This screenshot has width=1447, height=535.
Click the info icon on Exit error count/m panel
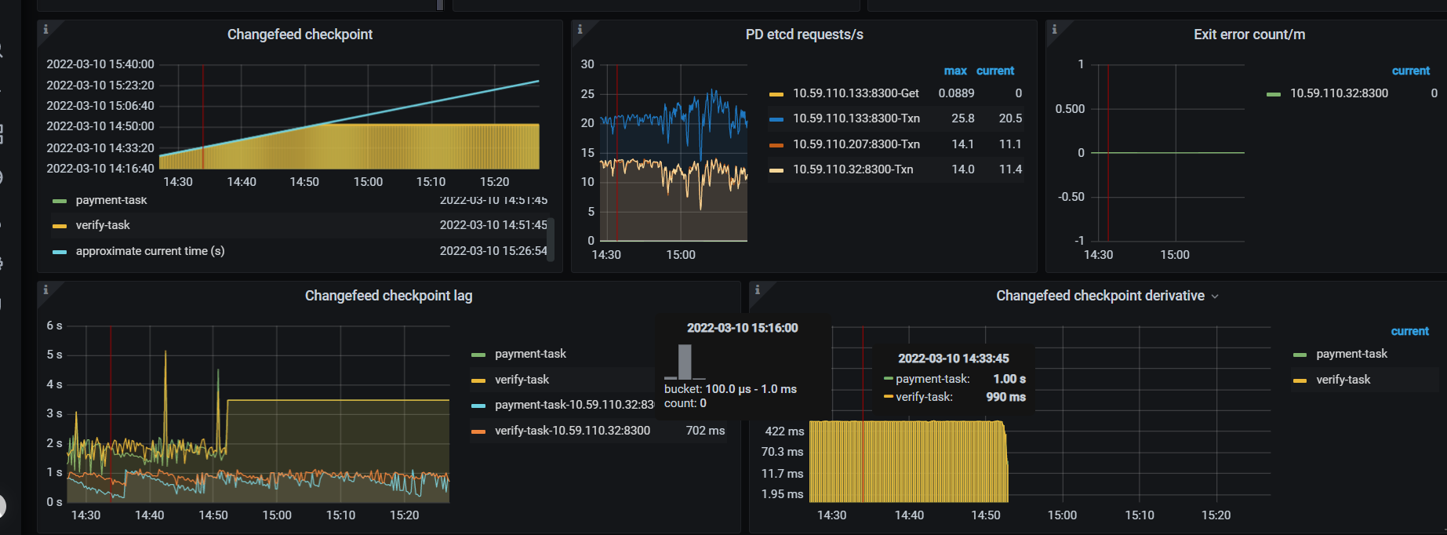(x=1054, y=29)
